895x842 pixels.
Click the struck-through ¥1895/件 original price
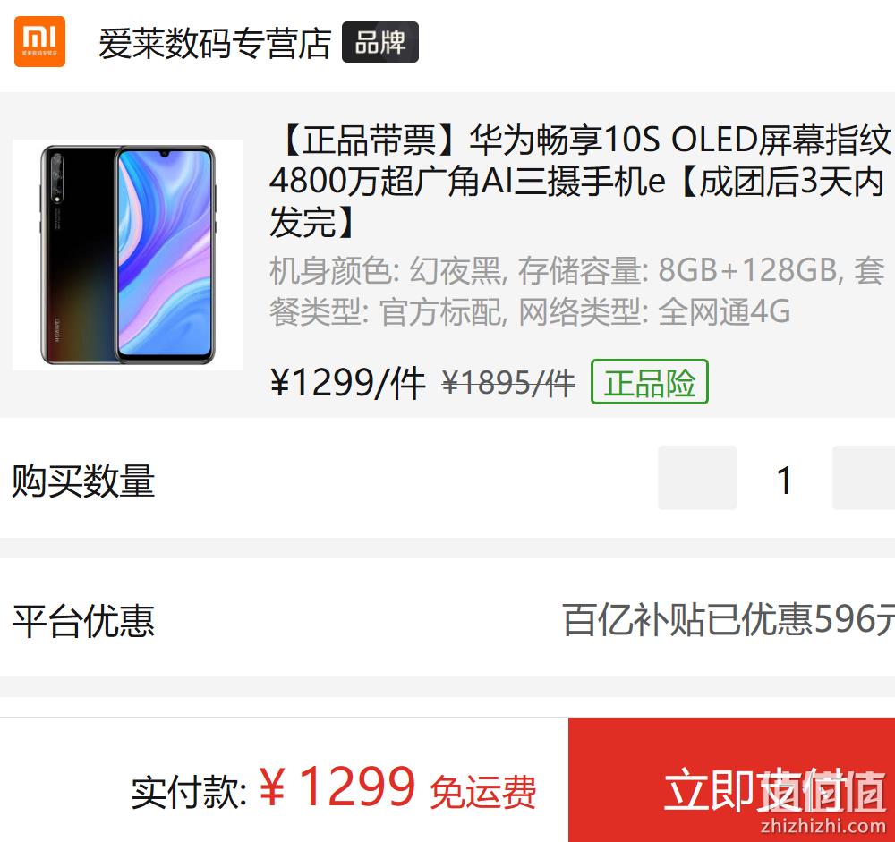pyautogui.click(x=508, y=383)
